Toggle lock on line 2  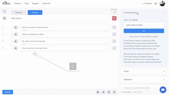pos(16,34)
